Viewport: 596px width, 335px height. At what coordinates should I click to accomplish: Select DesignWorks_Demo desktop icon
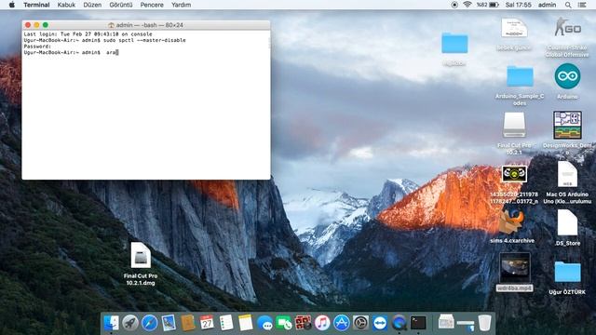(x=567, y=125)
